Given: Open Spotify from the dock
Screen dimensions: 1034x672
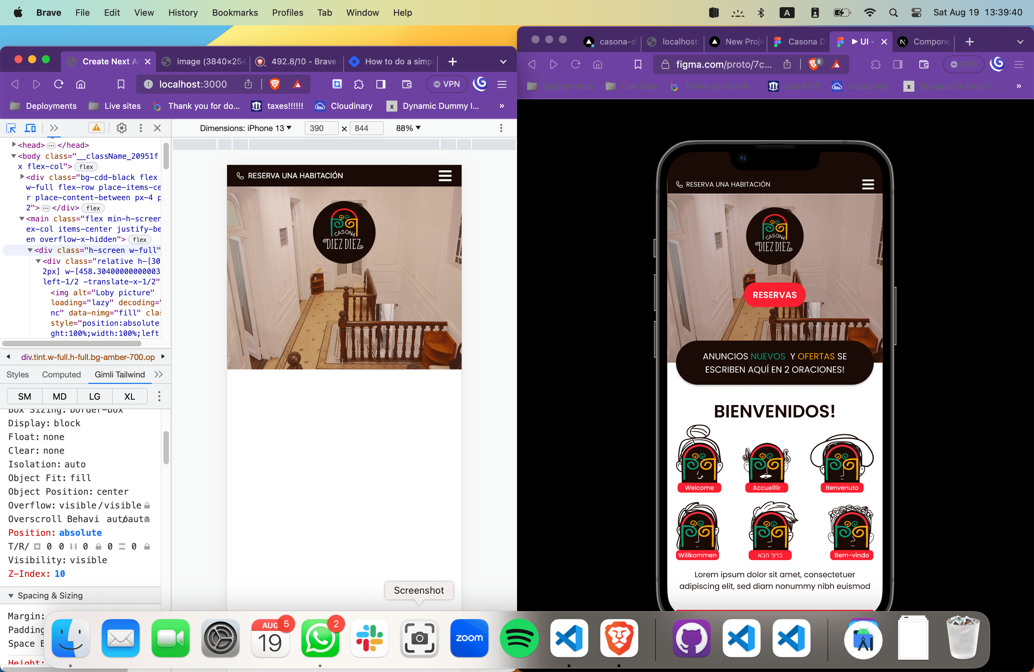Looking at the screenshot, I should click(519, 637).
